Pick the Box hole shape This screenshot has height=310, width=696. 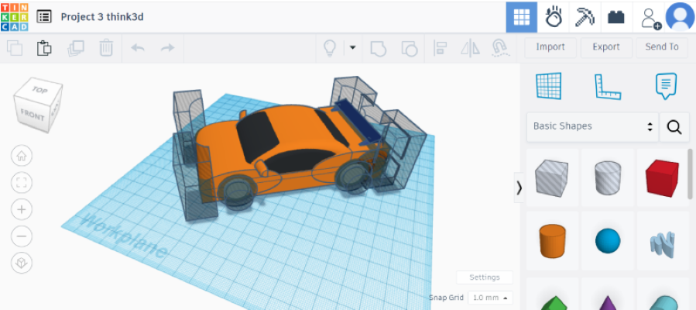[552, 178]
